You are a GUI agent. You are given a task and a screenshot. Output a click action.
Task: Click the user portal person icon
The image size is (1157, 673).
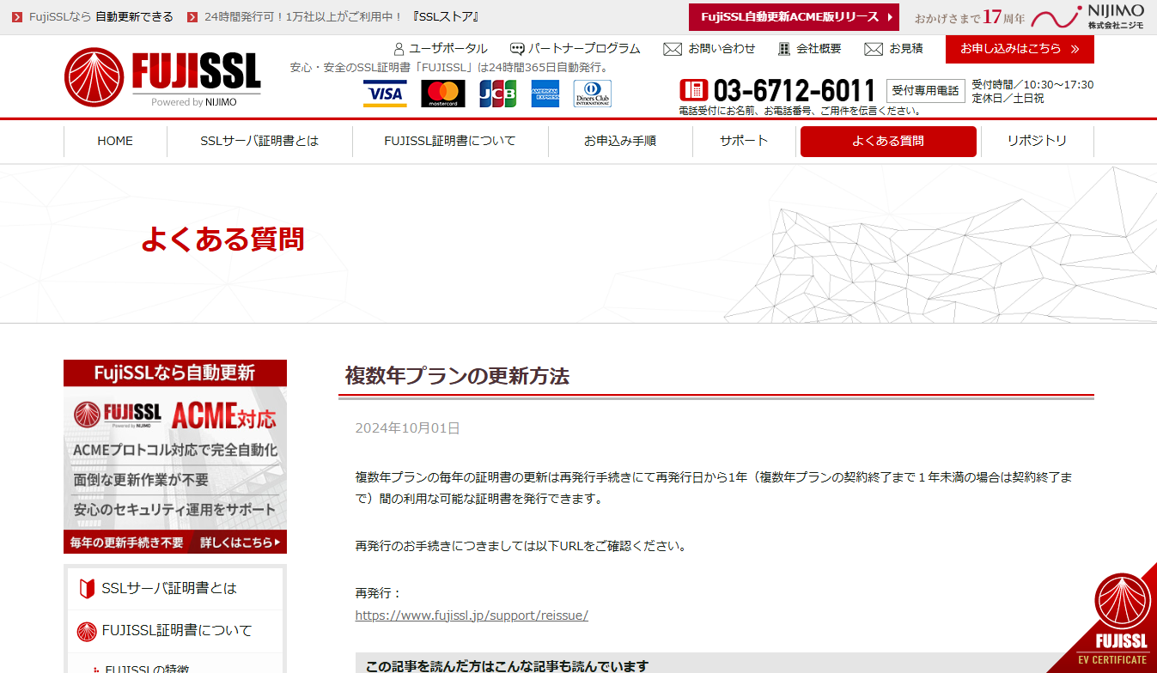click(x=399, y=49)
